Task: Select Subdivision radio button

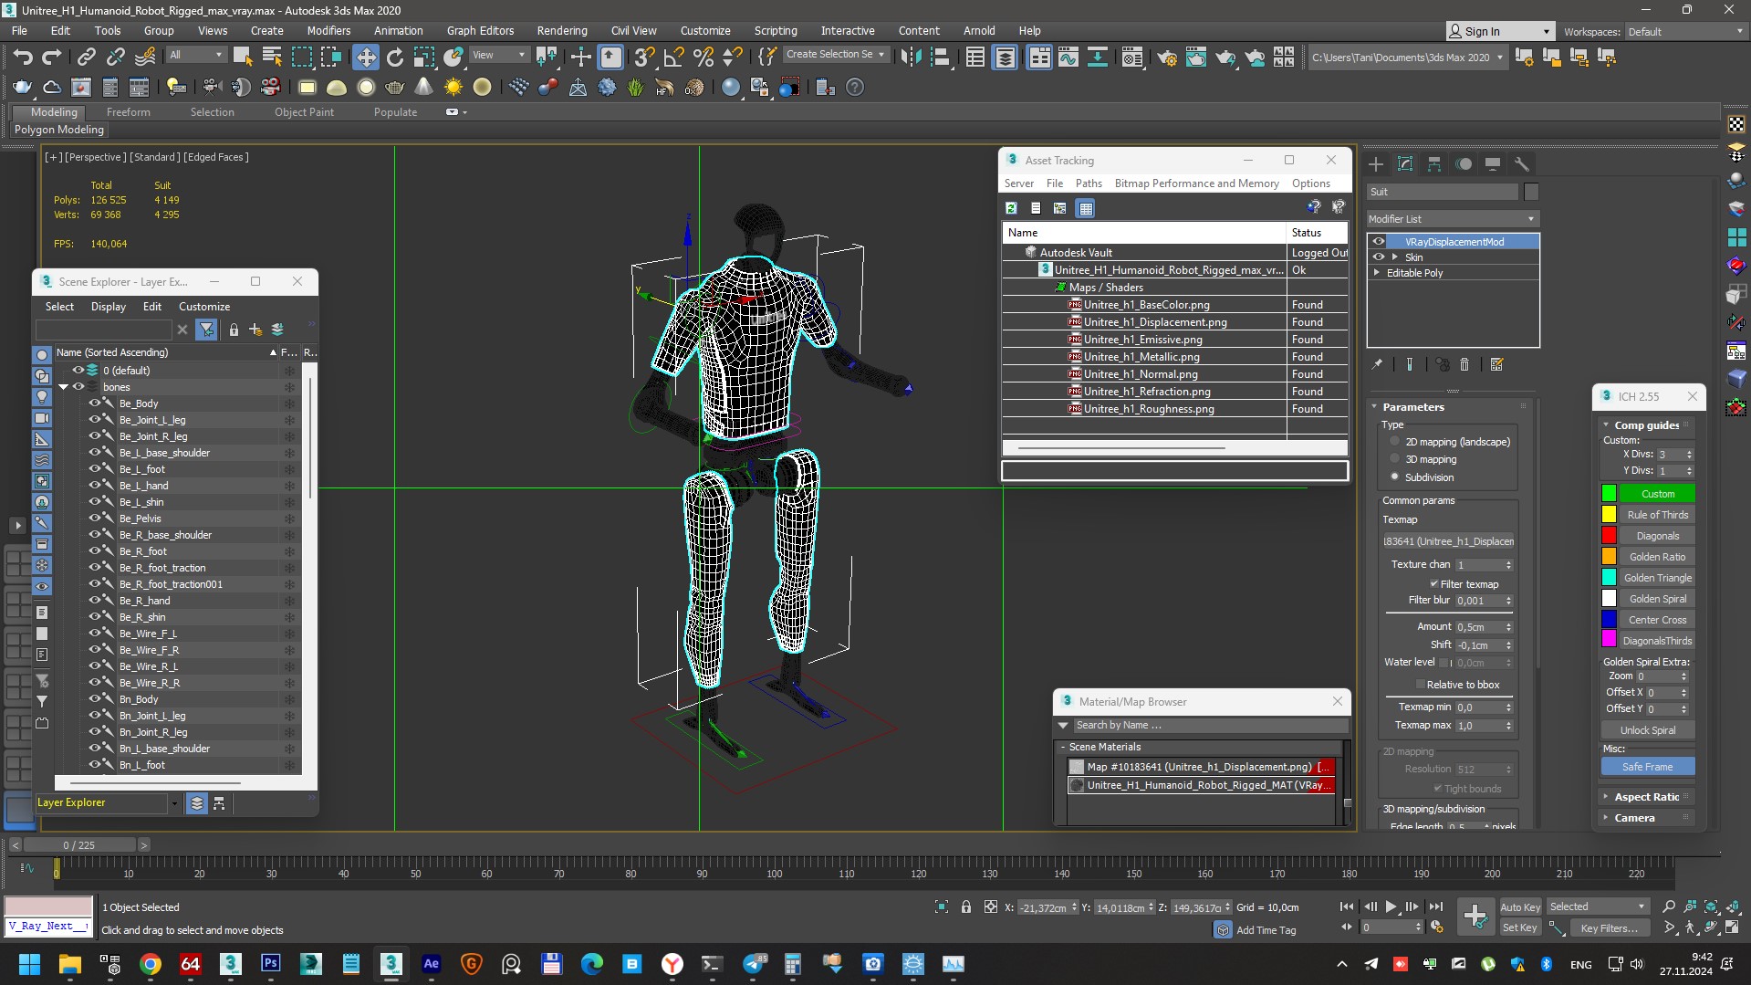Action: point(1394,477)
